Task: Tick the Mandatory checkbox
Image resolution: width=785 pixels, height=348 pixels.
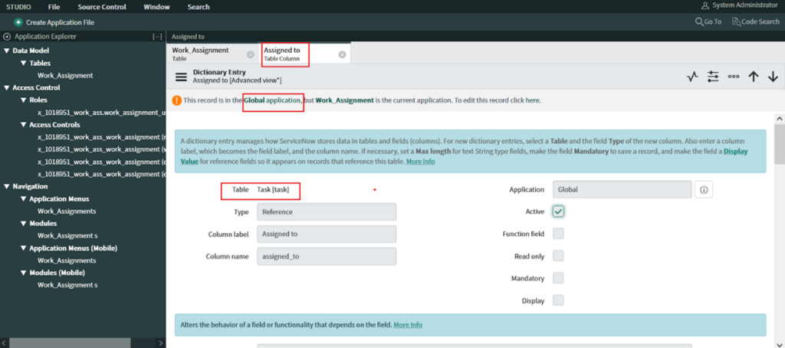Action: [559, 278]
